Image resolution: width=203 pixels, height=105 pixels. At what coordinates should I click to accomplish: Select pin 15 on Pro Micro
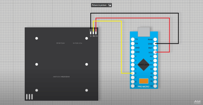point(155,73)
